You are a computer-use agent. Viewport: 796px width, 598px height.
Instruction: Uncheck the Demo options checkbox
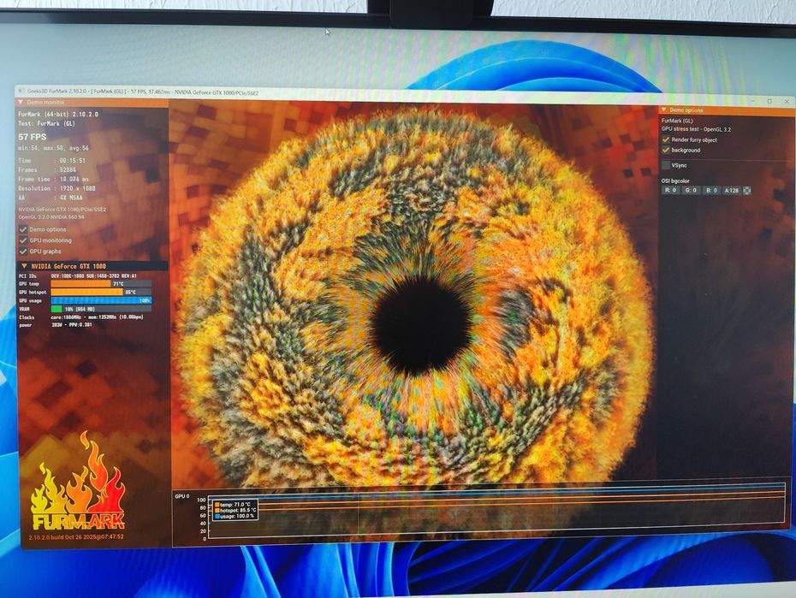[x=23, y=229]
